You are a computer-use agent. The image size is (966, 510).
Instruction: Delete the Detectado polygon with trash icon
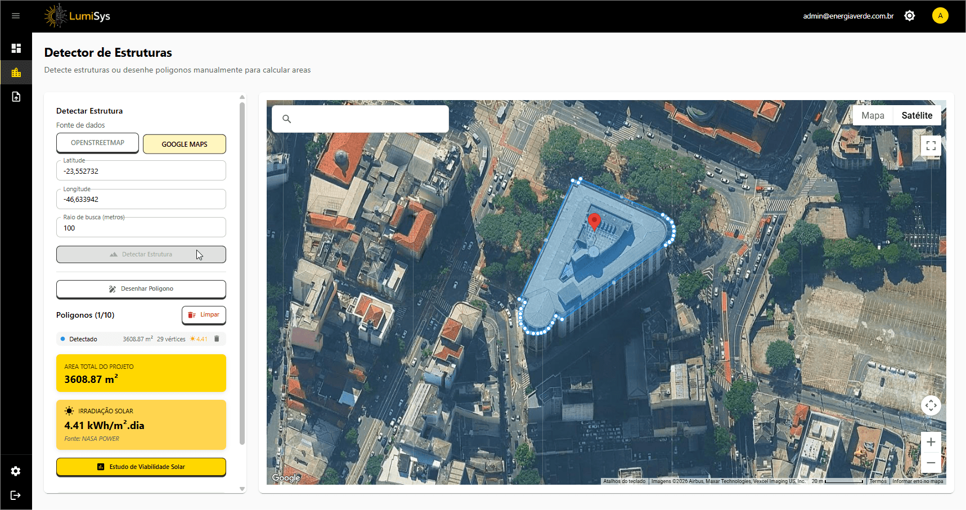[217, 339]
